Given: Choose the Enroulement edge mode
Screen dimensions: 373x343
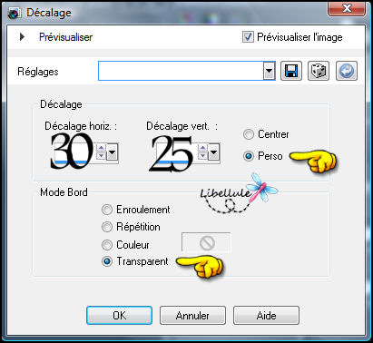Looking at the screenshot, I should point(107,210).
